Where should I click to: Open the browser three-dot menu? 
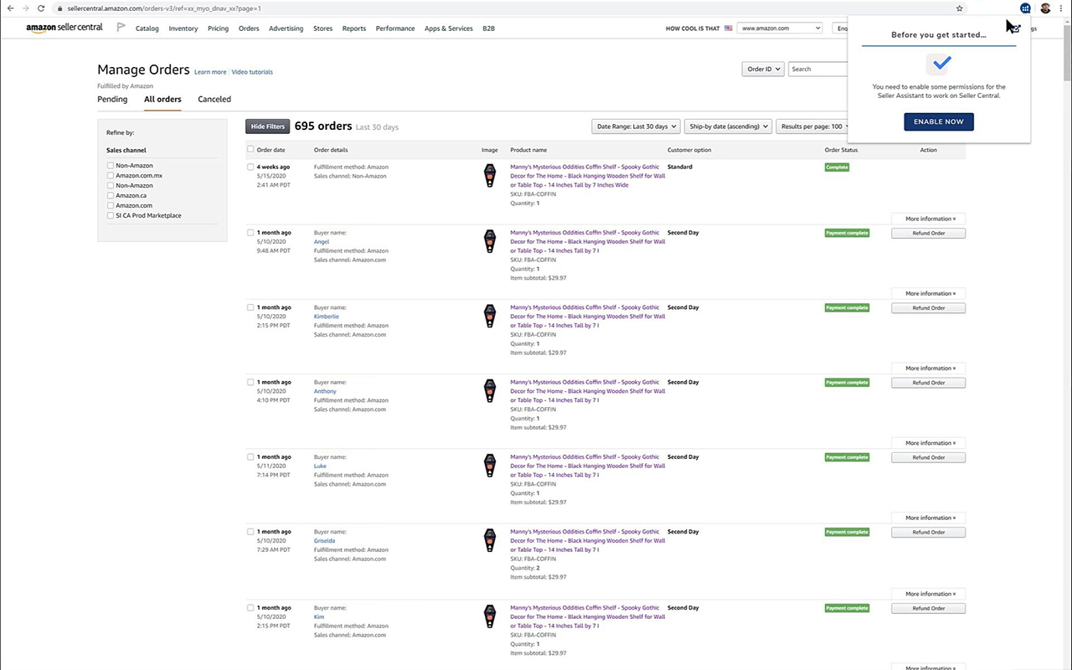pos(1061,8)
